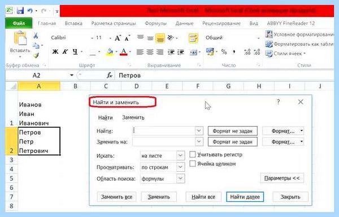Switch to the Рецензирование tab
The image size is (339, 217).
point(221,23)
